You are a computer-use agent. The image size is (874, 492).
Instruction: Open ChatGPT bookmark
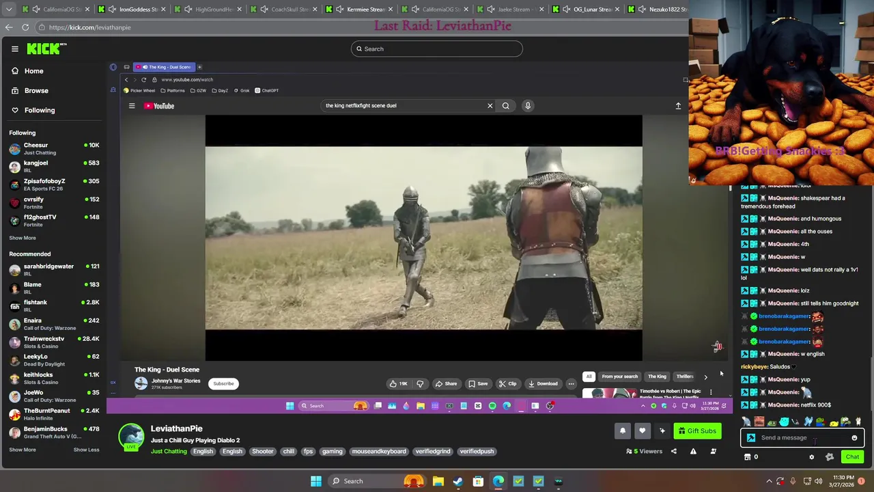[x=266, y=90]
